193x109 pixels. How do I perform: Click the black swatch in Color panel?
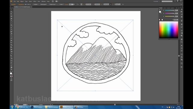point(161,20)
